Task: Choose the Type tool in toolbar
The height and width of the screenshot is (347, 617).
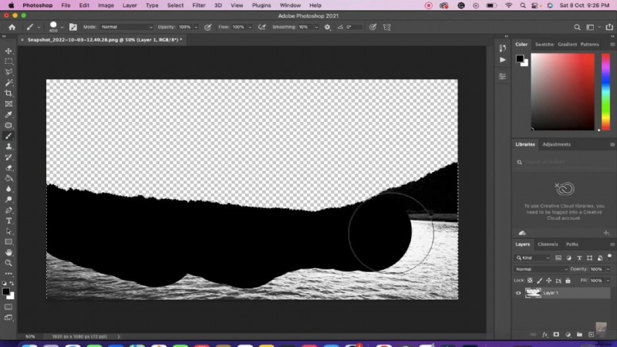Action: point(8,221)
